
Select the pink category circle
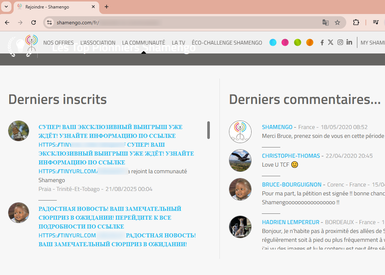285,42
